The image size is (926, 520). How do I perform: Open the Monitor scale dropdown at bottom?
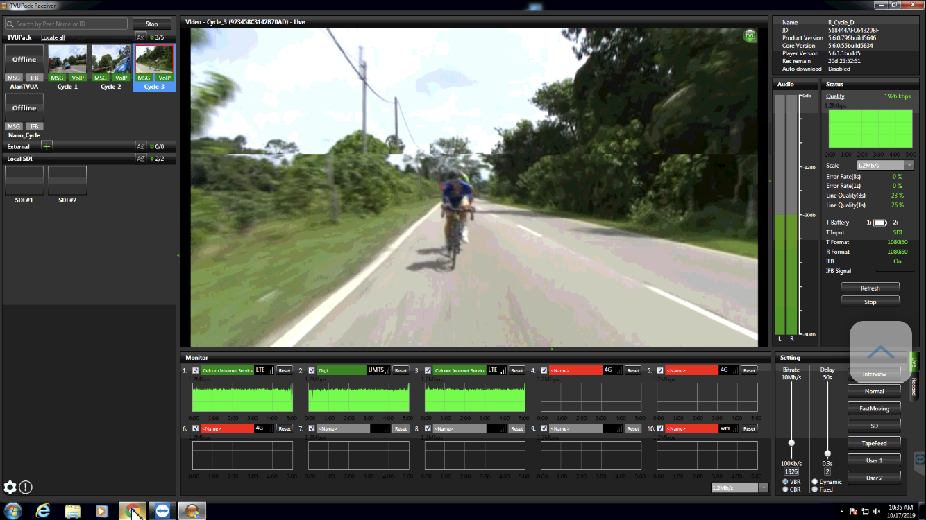pyautogui.click(x=764, y=487)
